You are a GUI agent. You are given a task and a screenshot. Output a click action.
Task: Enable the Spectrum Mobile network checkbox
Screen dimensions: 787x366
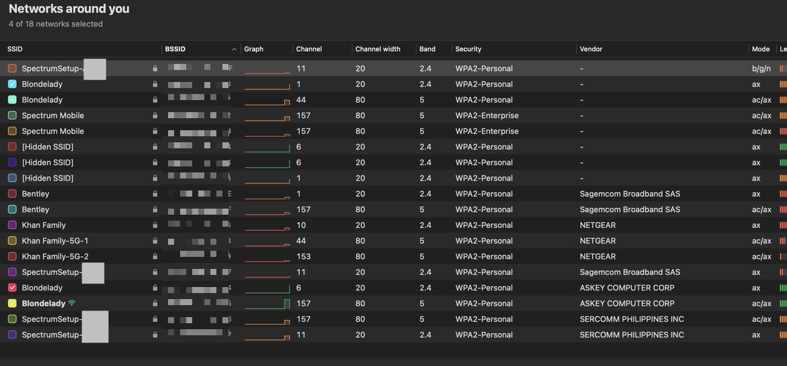pyautogui.click(x=11, y=115)
